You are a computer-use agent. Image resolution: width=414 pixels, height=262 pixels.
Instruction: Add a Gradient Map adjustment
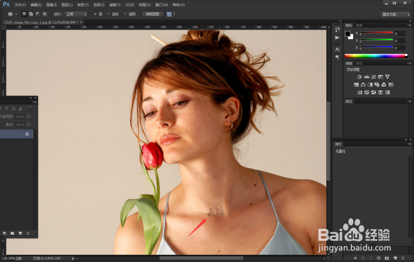tap(388, 92)
